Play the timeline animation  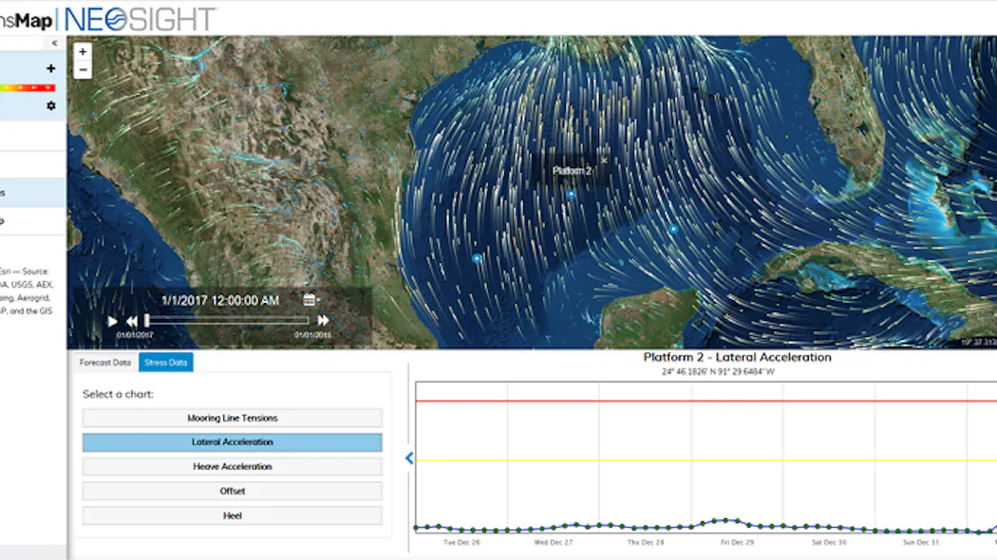(x=112, y=321)
